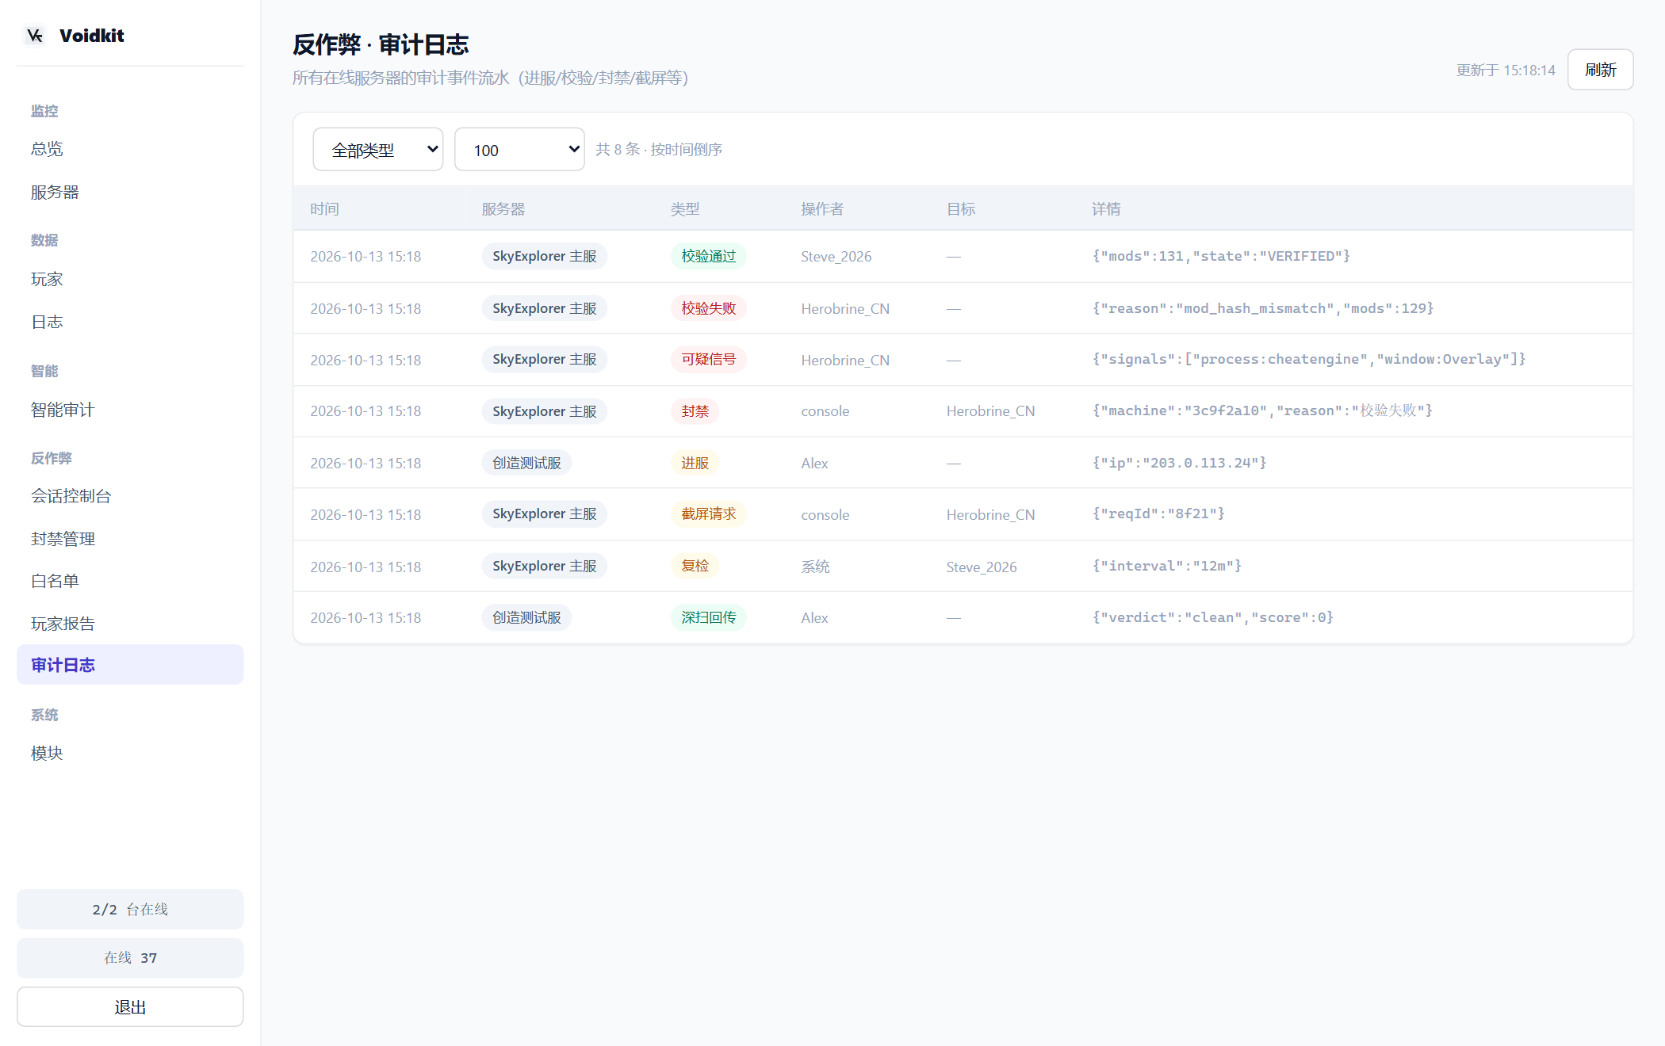1665x1046 pixels.
Task: Click operator Steve_2026 in the first row
Action: pos(836,256)
